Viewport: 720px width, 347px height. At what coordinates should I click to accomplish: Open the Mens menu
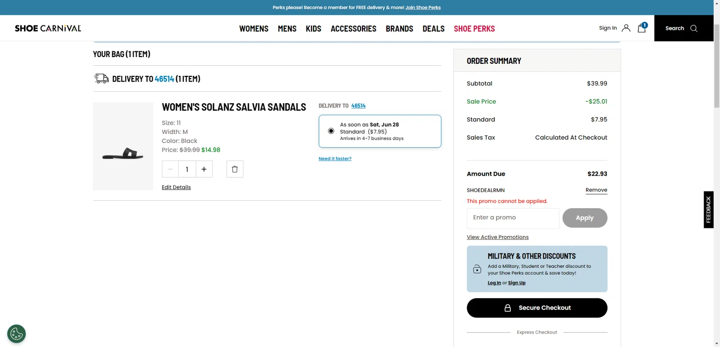tap(287, 28)
